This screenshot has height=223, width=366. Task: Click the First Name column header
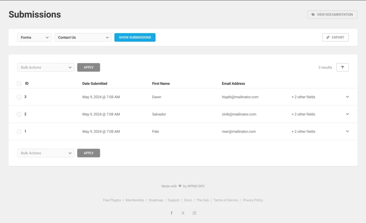click(x=161, y=83)
